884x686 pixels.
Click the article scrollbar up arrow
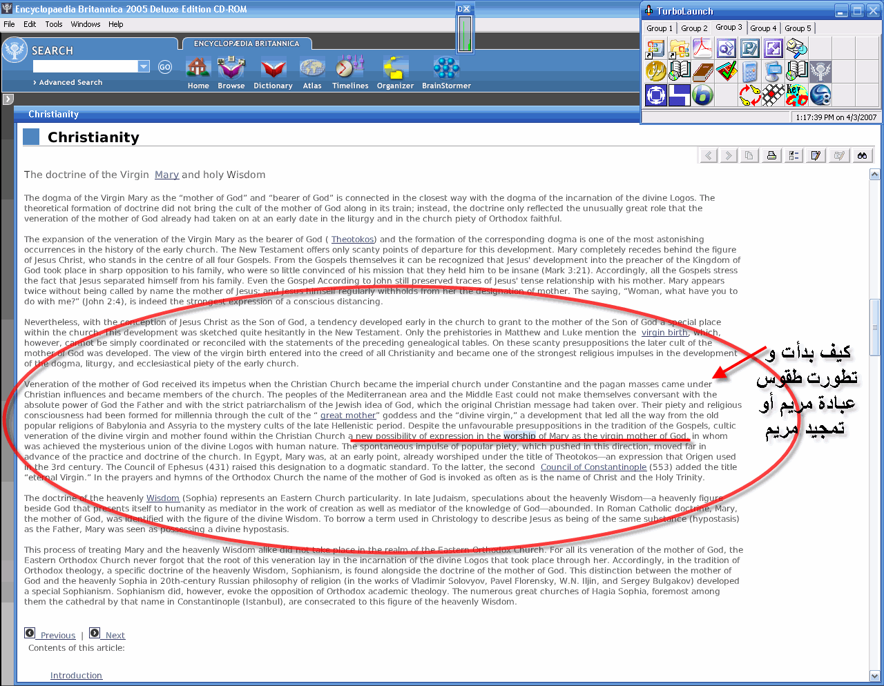[875, 175]
